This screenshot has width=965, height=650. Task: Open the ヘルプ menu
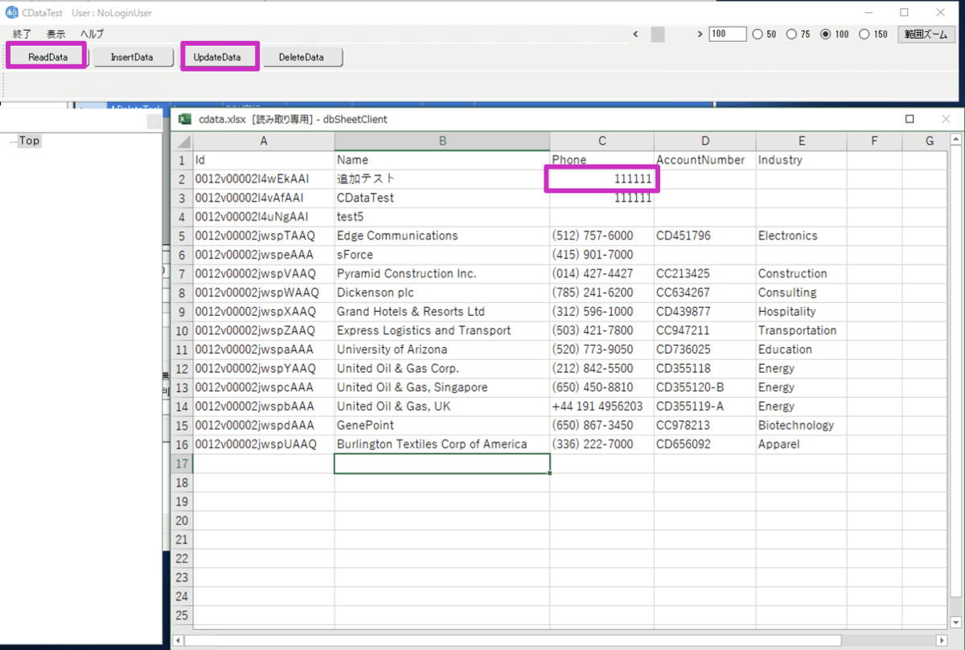(x=92, y=34)
